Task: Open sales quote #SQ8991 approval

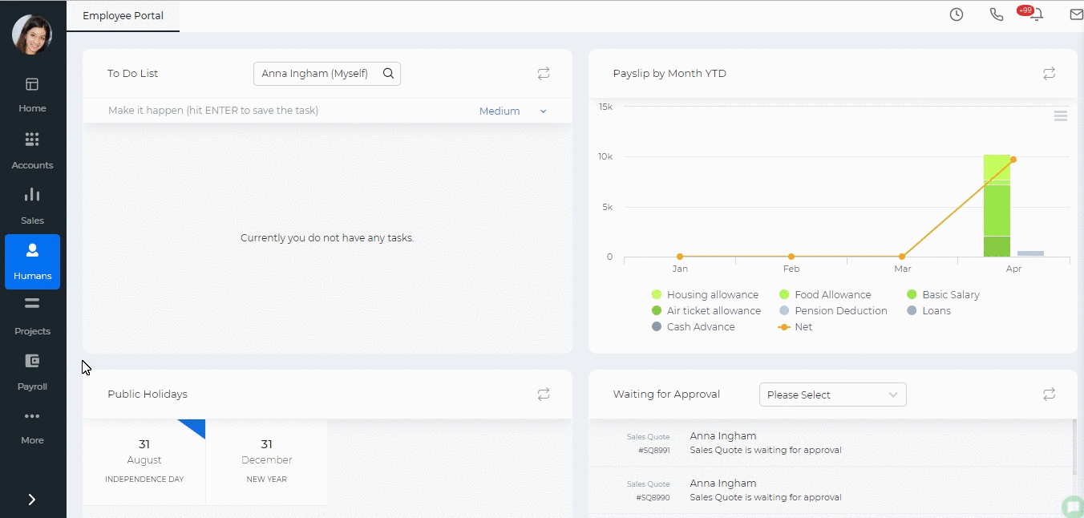Action: pyautogui.click(x=831, y=443)
